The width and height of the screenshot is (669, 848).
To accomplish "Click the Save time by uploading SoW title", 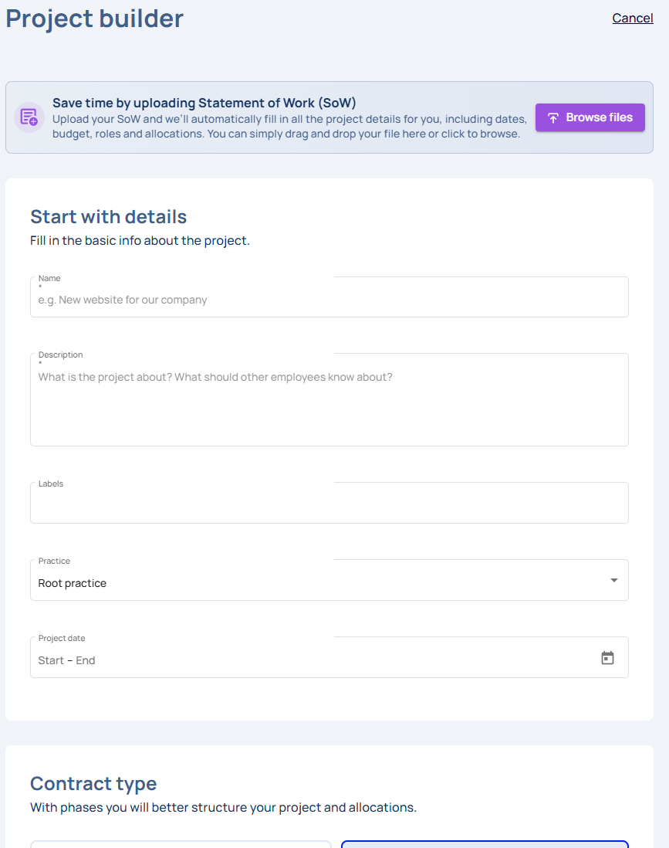I will point(204,103).
